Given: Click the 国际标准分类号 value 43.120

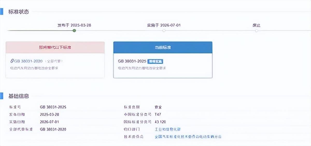Looking at the screenshot, I should click(x=160, y=122).
